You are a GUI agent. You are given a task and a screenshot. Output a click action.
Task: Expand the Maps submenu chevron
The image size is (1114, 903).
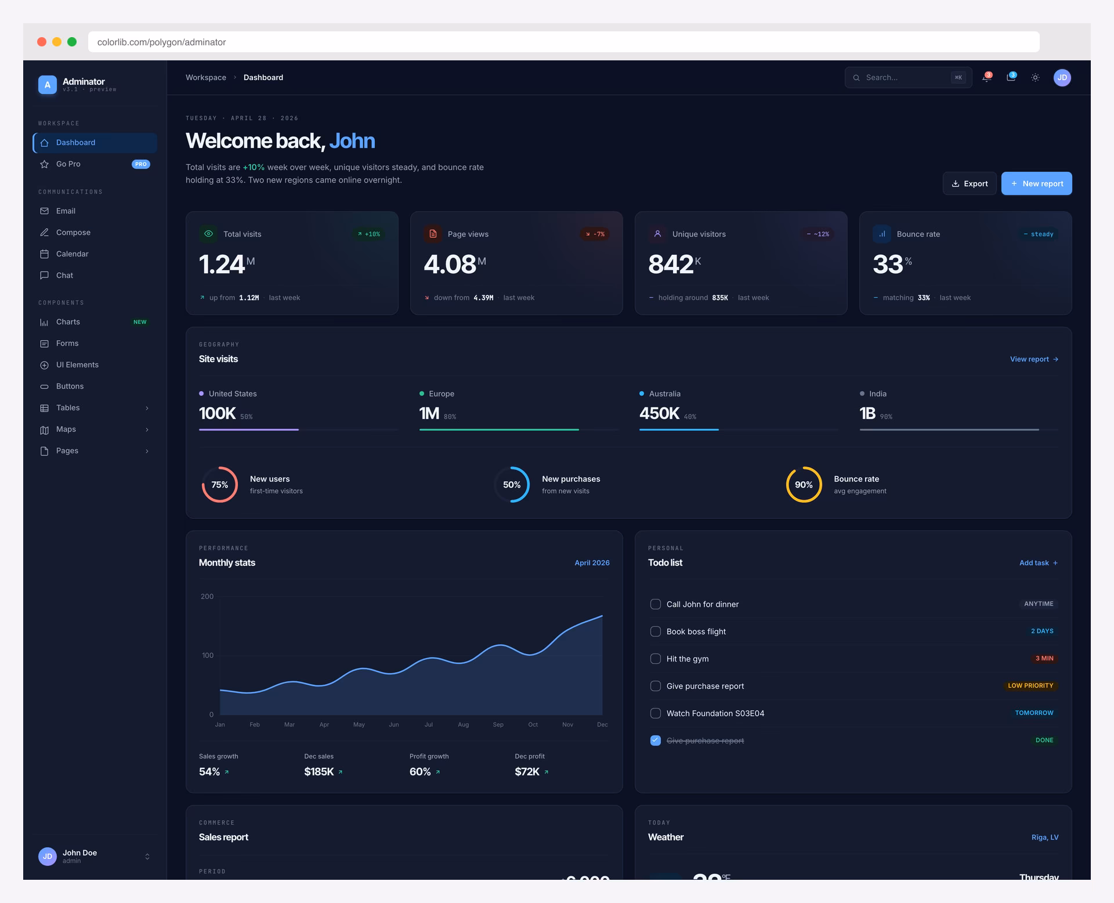click(147, 429)
